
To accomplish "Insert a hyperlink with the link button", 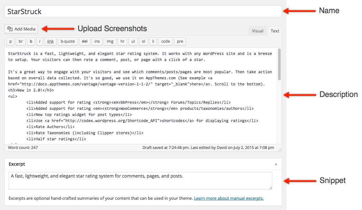I will (50, 41).
